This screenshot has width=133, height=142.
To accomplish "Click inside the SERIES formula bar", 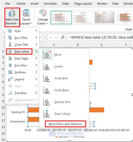I will (100, 37).
